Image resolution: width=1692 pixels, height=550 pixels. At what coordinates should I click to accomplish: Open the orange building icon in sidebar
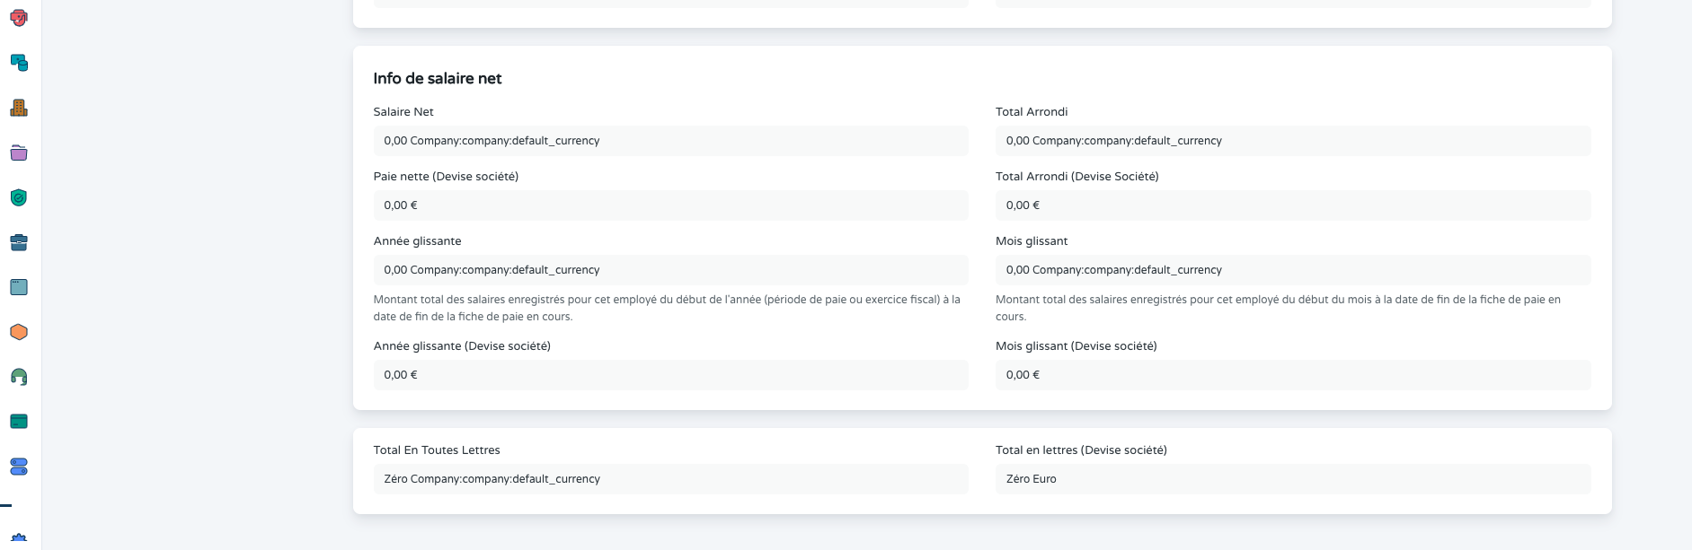point(19,108)
